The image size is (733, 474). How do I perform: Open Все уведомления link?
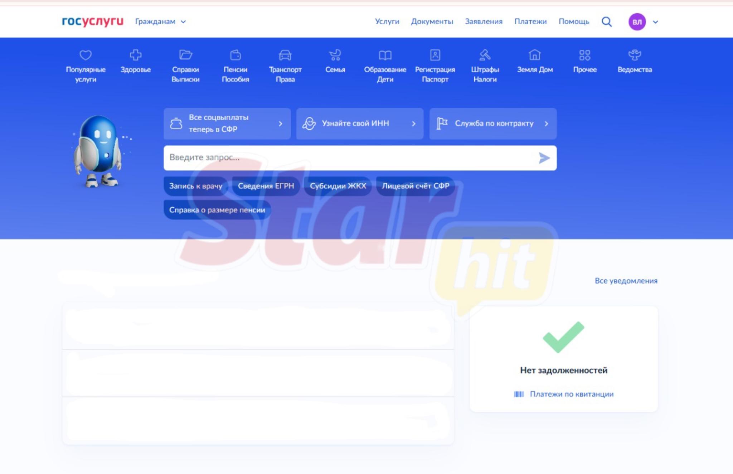[626, 281]
